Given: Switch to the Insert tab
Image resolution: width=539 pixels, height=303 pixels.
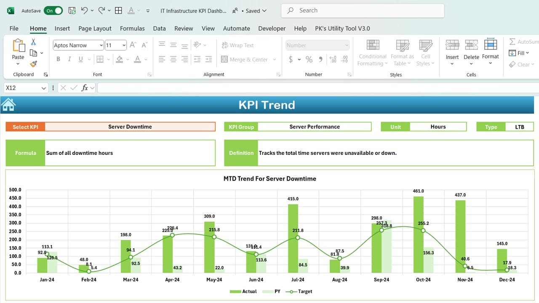Looking at the screenshot, I should click(62, 28).
